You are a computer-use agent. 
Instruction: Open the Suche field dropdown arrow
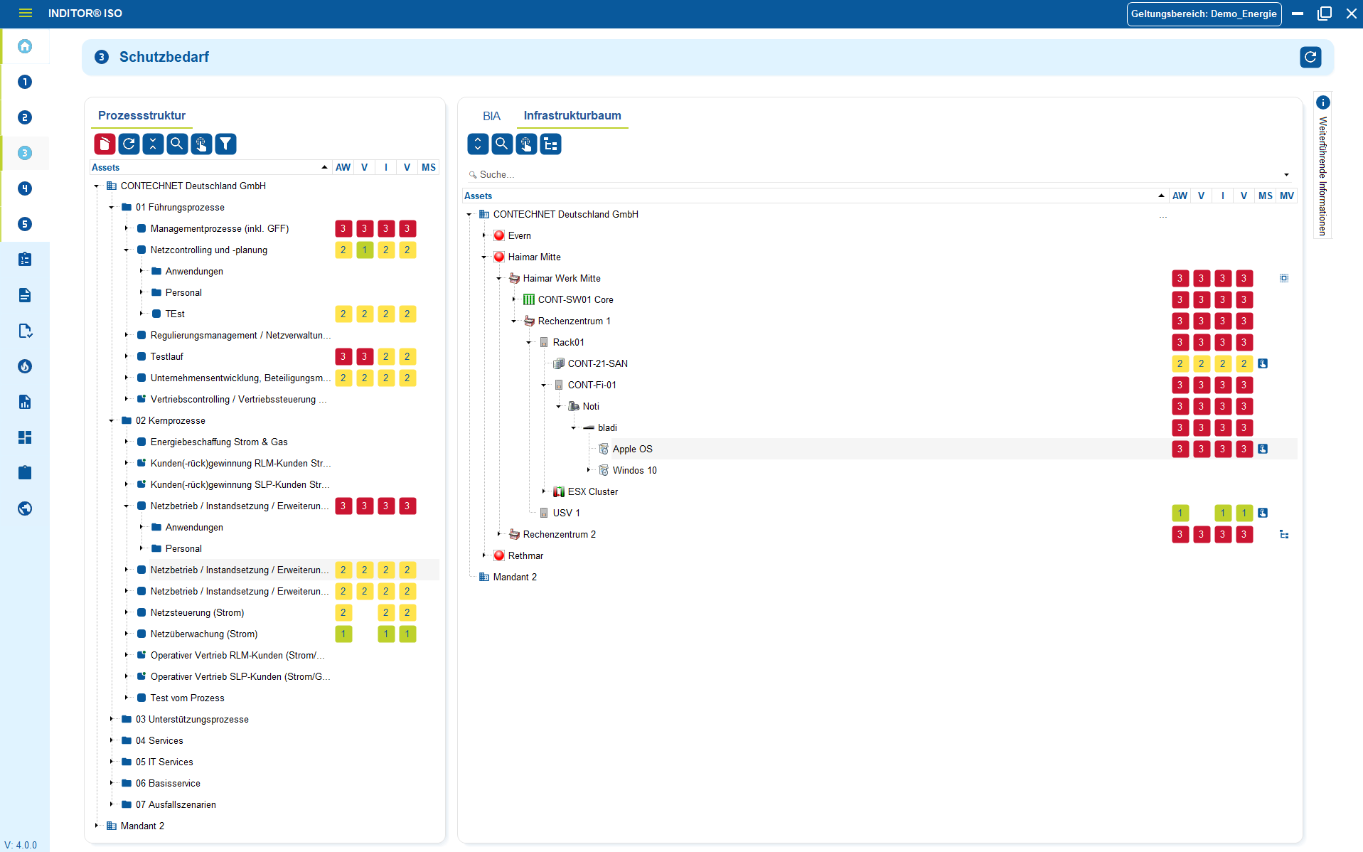[x=1286, y=174]
